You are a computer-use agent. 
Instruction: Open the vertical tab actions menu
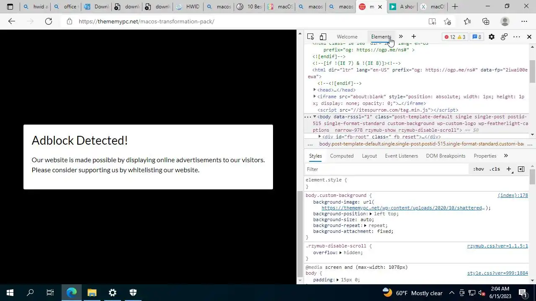(x=10, y=7)
